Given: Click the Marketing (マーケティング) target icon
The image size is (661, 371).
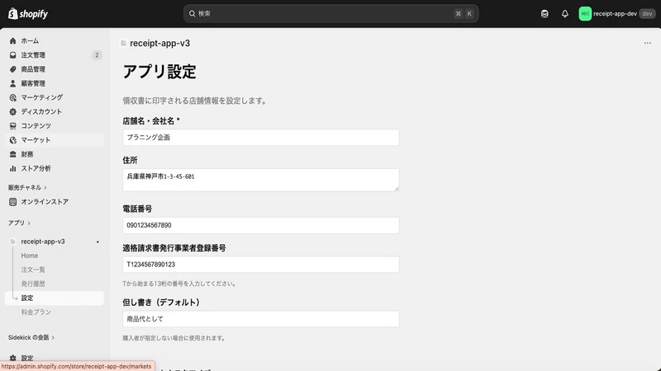Looking at the screenshot, I should tap(12, 97).
